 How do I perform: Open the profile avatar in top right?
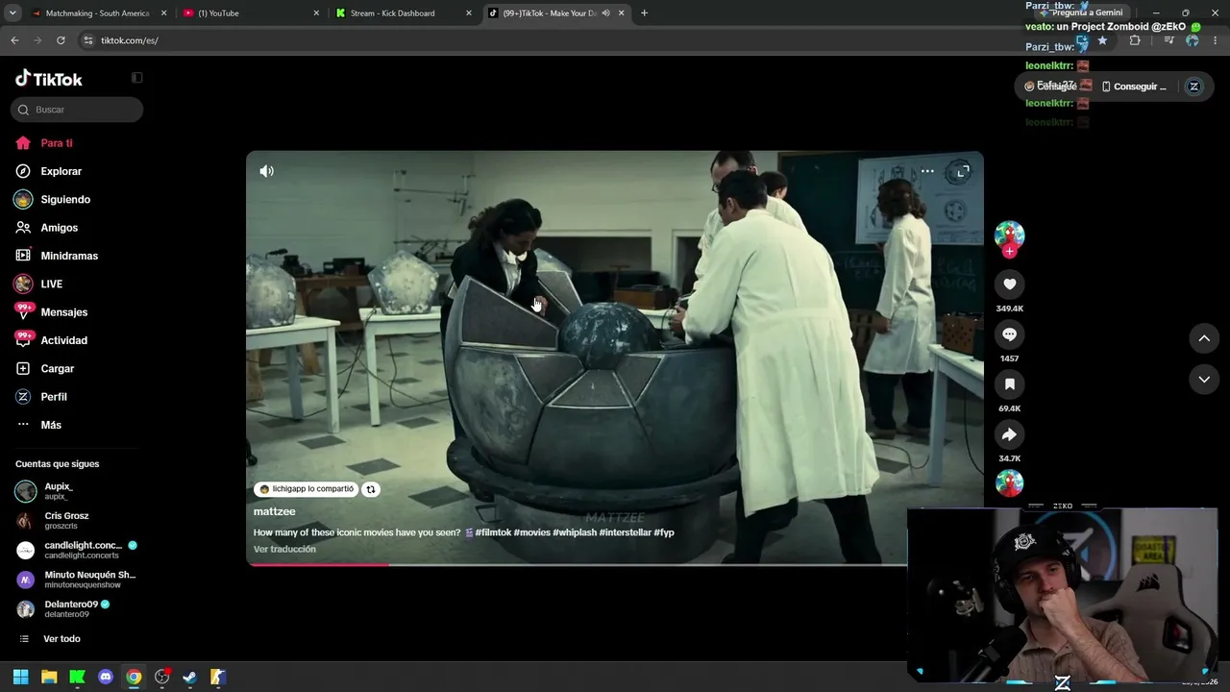point(1193,86)
